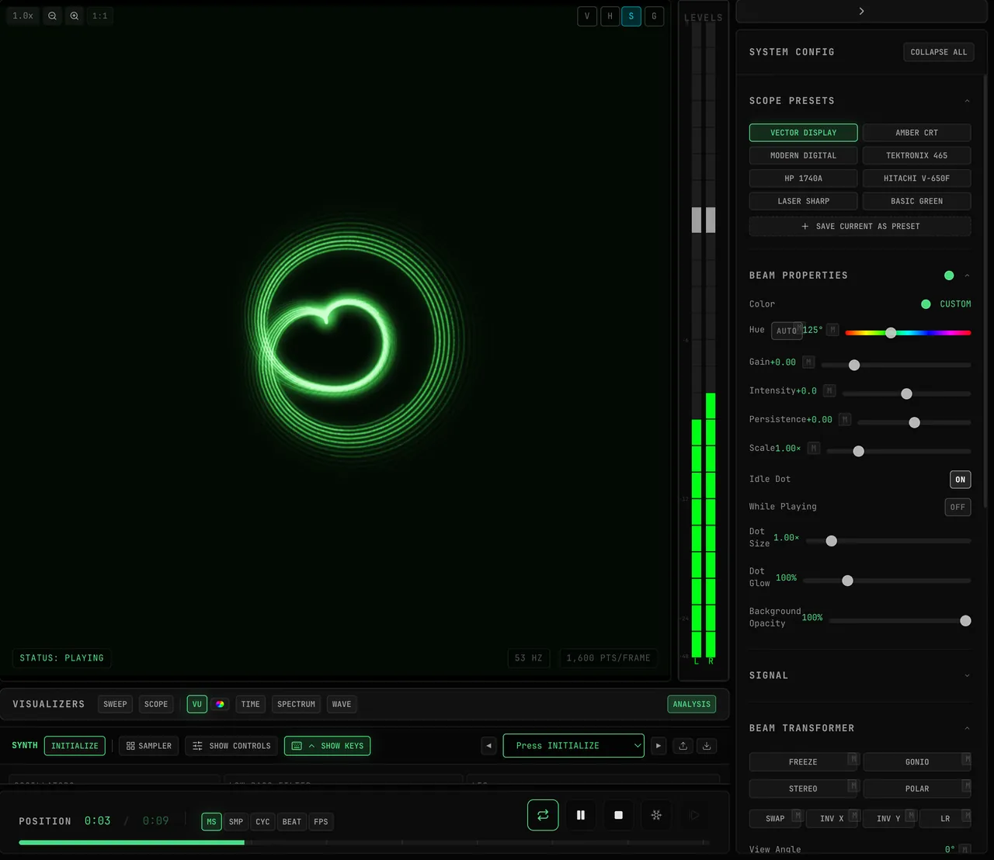
Task: Click the M button beside Scale
Action: (814, 448)
